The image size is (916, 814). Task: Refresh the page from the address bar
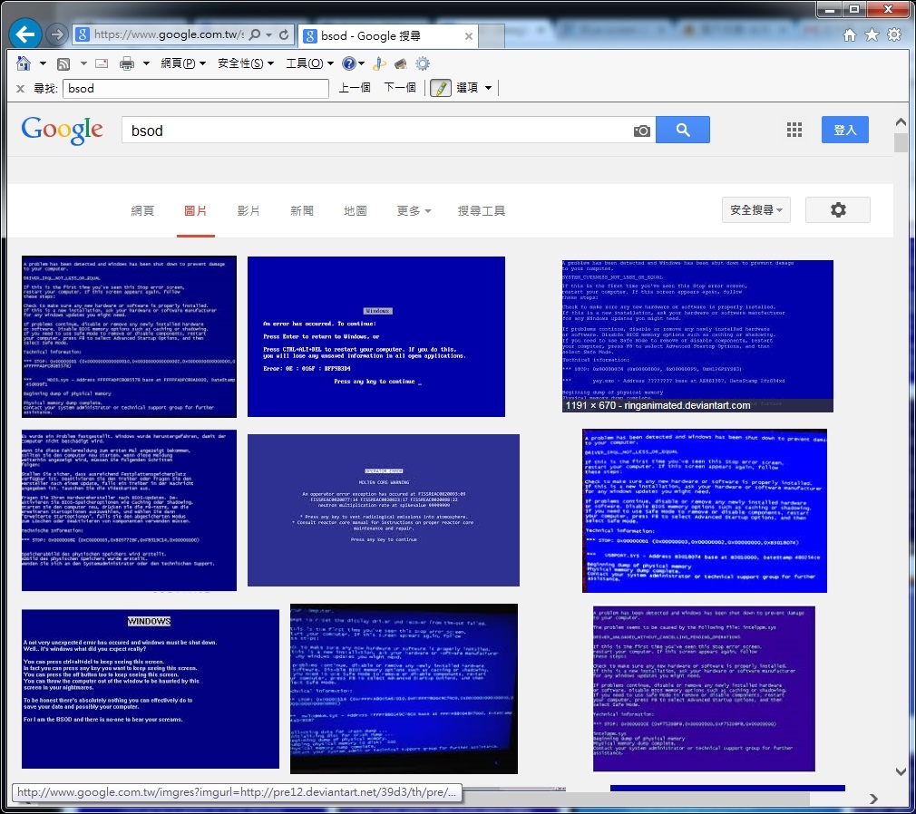pyautogui.click(x=284, y=34)
